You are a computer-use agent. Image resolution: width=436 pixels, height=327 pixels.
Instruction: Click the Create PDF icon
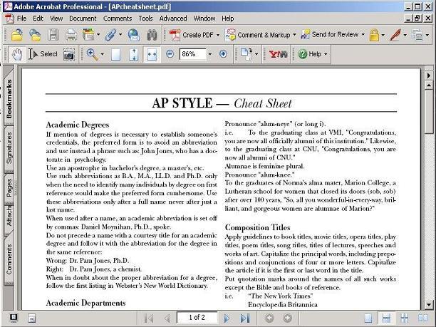tap(175, 36)
